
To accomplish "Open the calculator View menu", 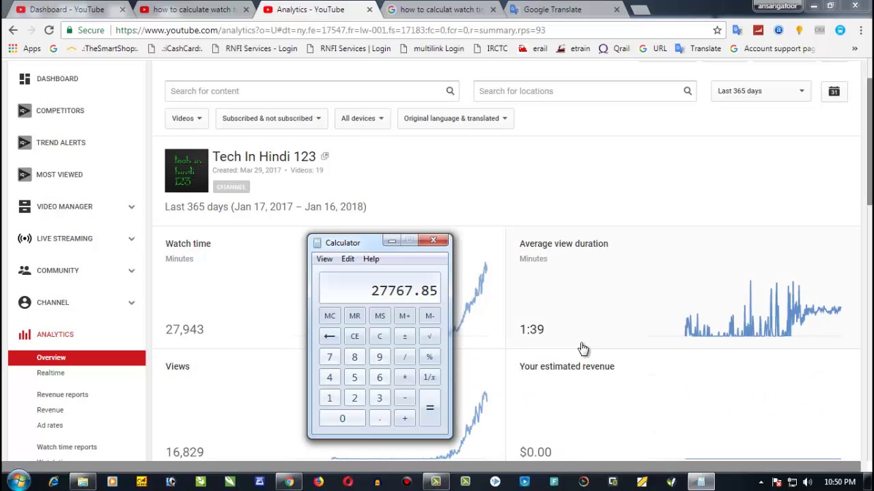I will [324, 258].
